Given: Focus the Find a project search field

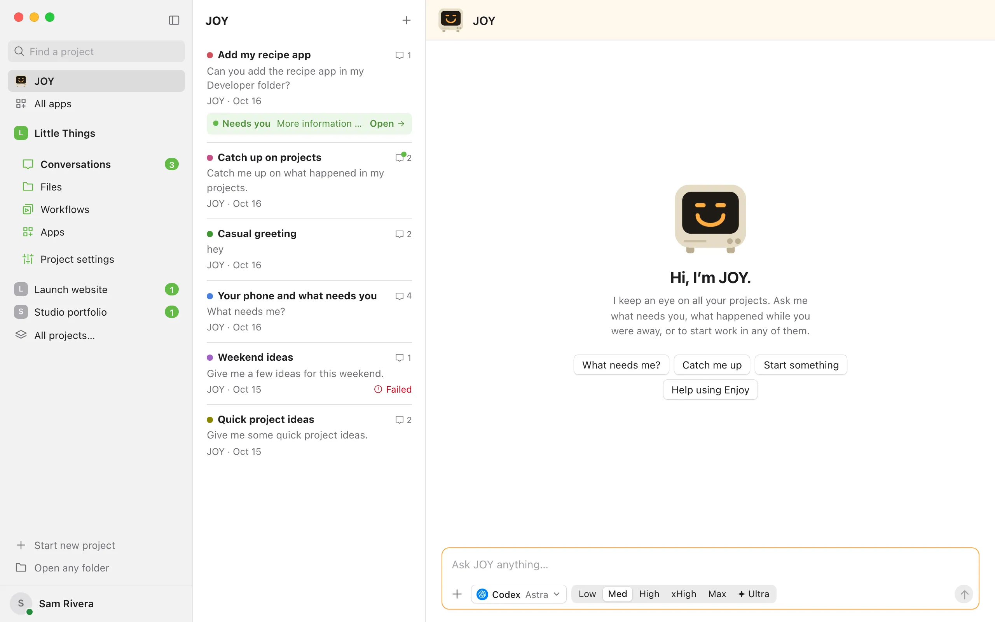Looking at the screenshot, I should point(96,51).
